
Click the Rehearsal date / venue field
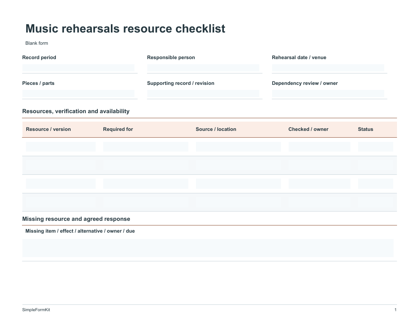(328, 68)
